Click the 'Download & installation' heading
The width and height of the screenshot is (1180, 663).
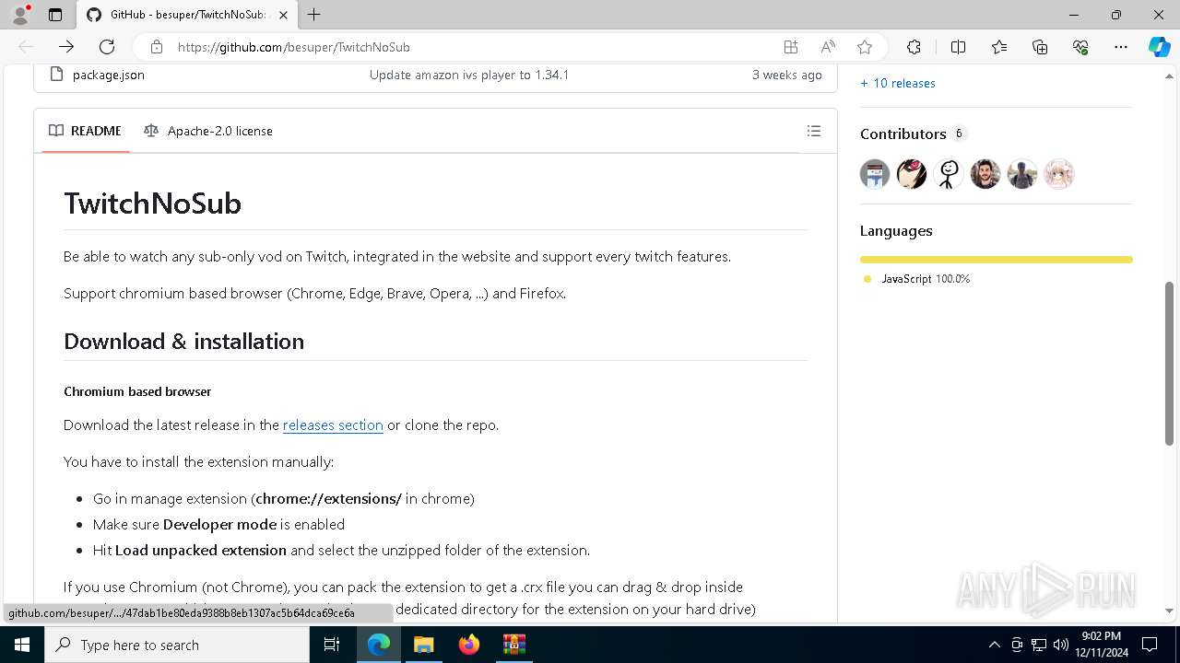tap(183, 341)
